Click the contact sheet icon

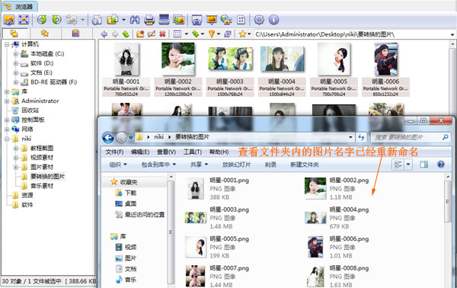tap(241, 20)
